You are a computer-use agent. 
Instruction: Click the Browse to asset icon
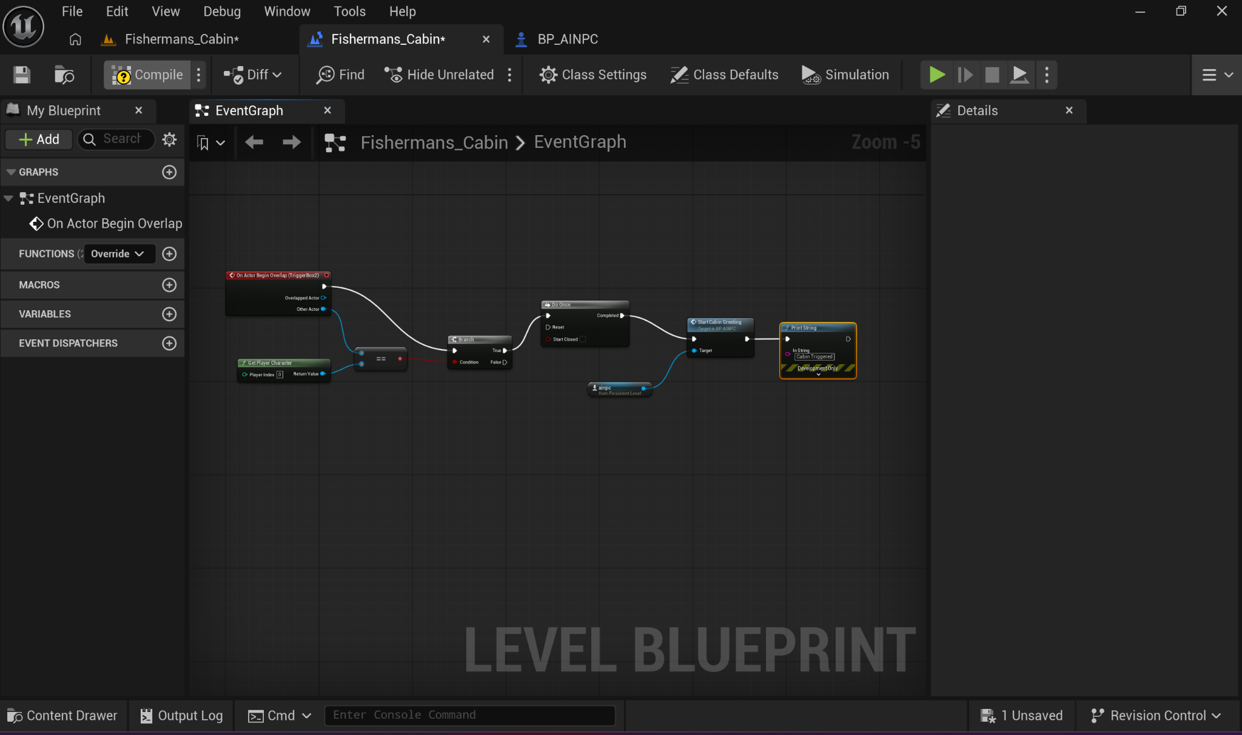pyautogui.click(x=64, y=75)
